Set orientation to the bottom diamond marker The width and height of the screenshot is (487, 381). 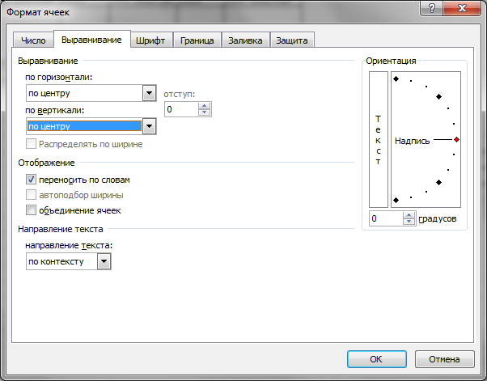tap(396, 201)
